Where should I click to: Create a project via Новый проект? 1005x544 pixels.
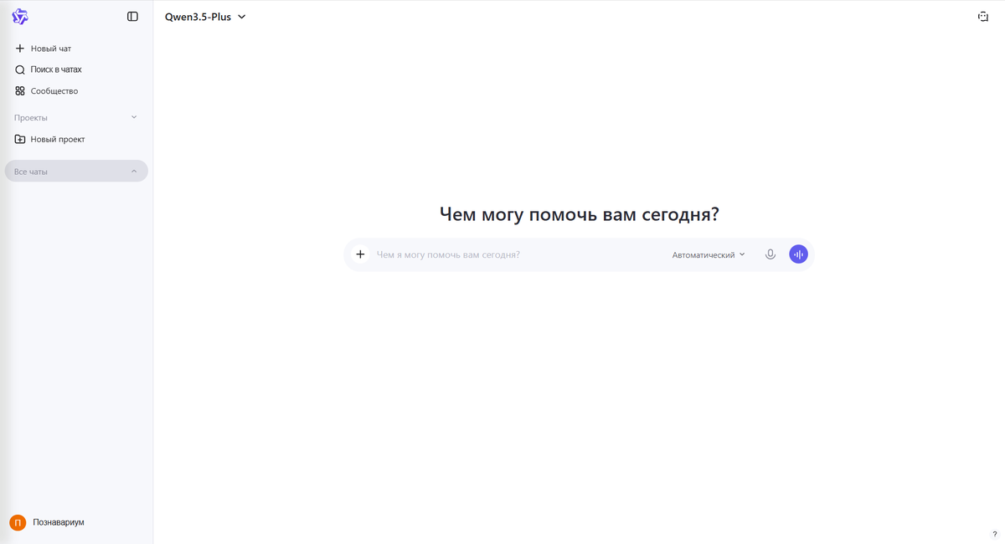click(57, 139)
